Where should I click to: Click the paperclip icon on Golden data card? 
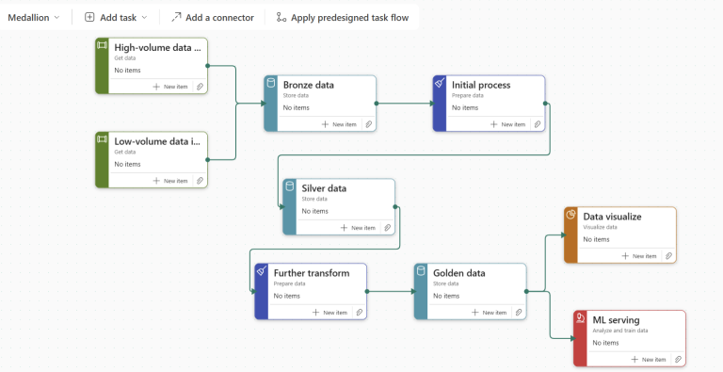tap(519, 313)
